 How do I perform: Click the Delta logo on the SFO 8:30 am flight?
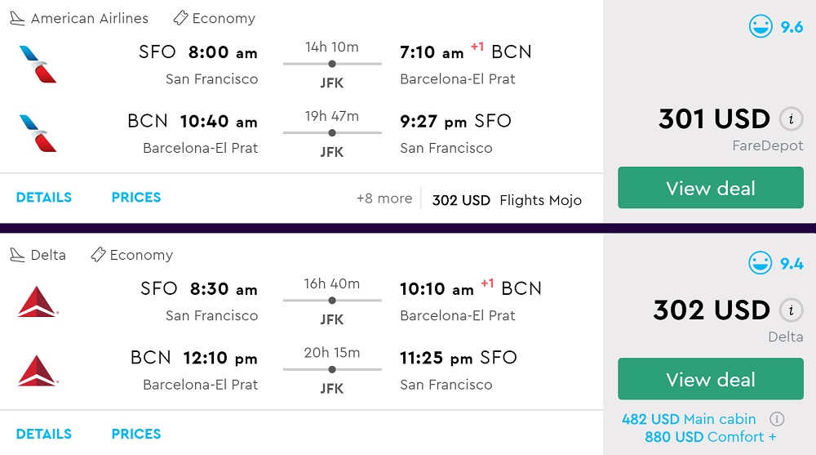pyautogui.click(x=38, y=301)
